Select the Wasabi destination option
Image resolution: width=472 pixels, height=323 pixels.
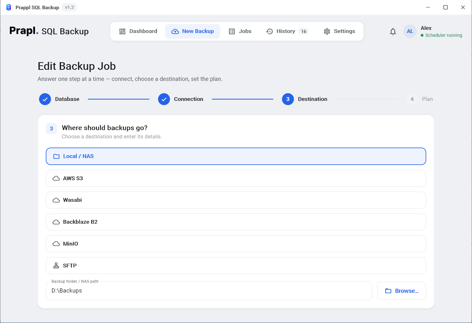[x=236, y=200]
